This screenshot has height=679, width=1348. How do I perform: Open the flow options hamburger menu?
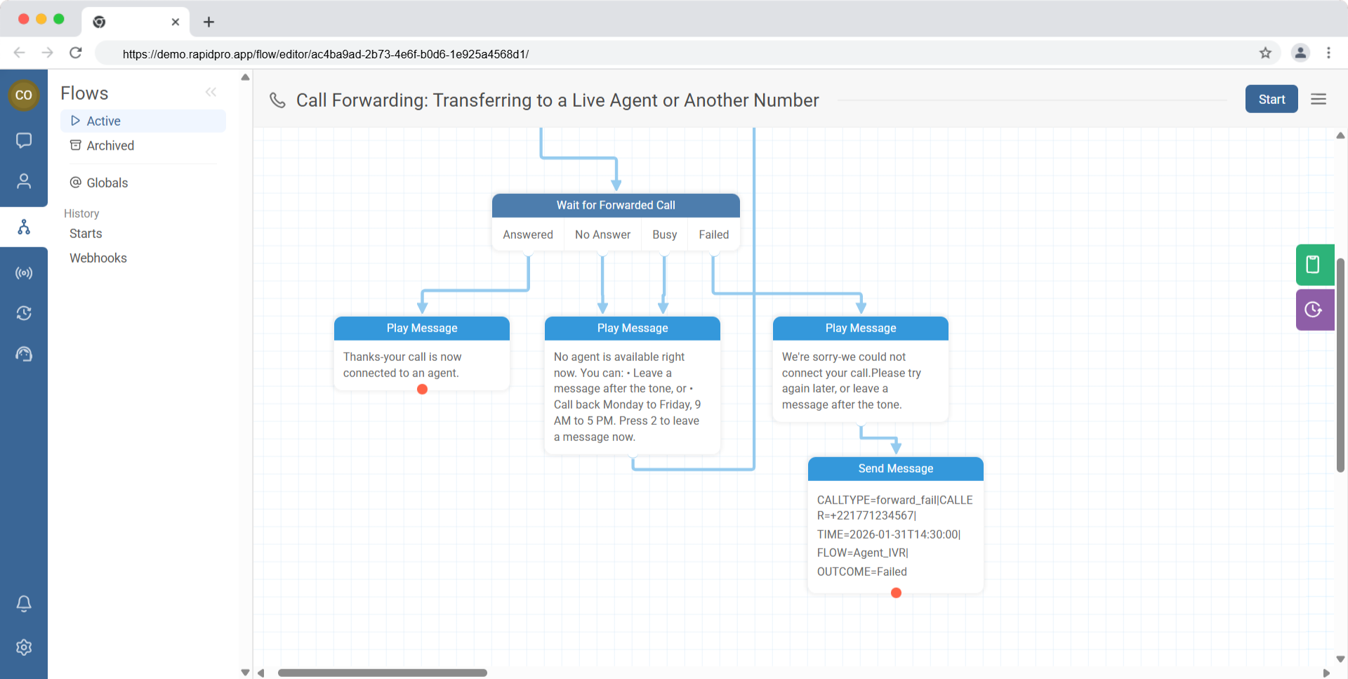pos(1319,99)
